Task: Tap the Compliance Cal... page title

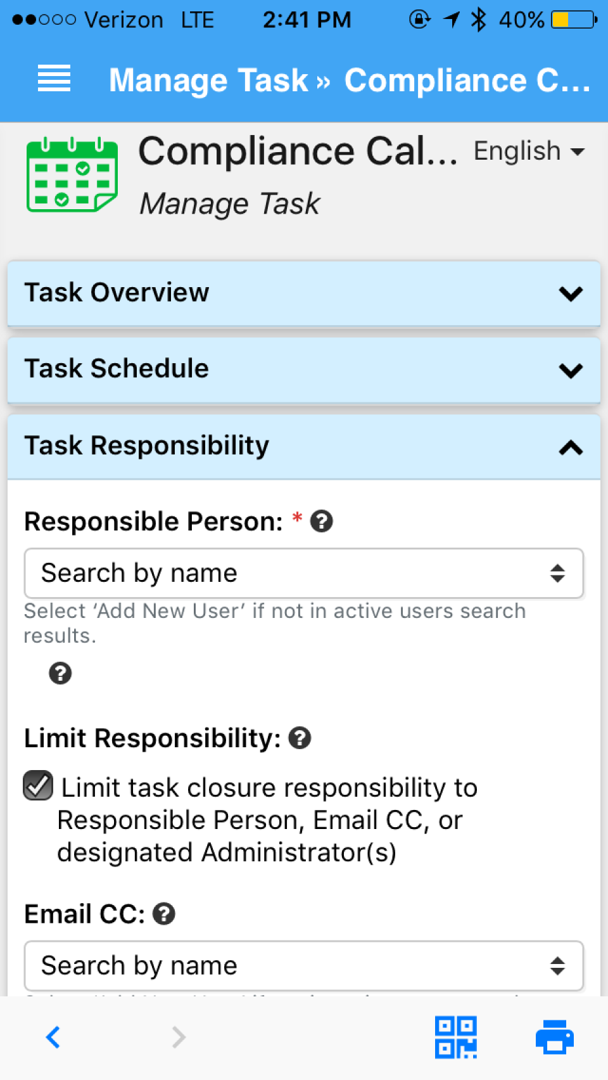Action: coord(298,152)
